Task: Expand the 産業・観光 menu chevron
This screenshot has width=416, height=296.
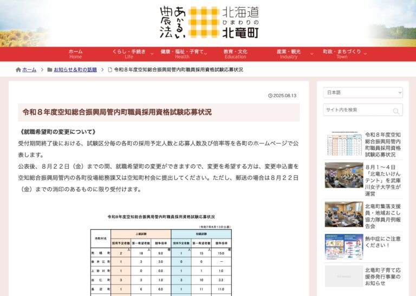Action: pyautogui.click(x=311, y=54)
